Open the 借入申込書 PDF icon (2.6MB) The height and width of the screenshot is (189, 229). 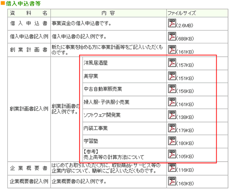pos(172,23)
